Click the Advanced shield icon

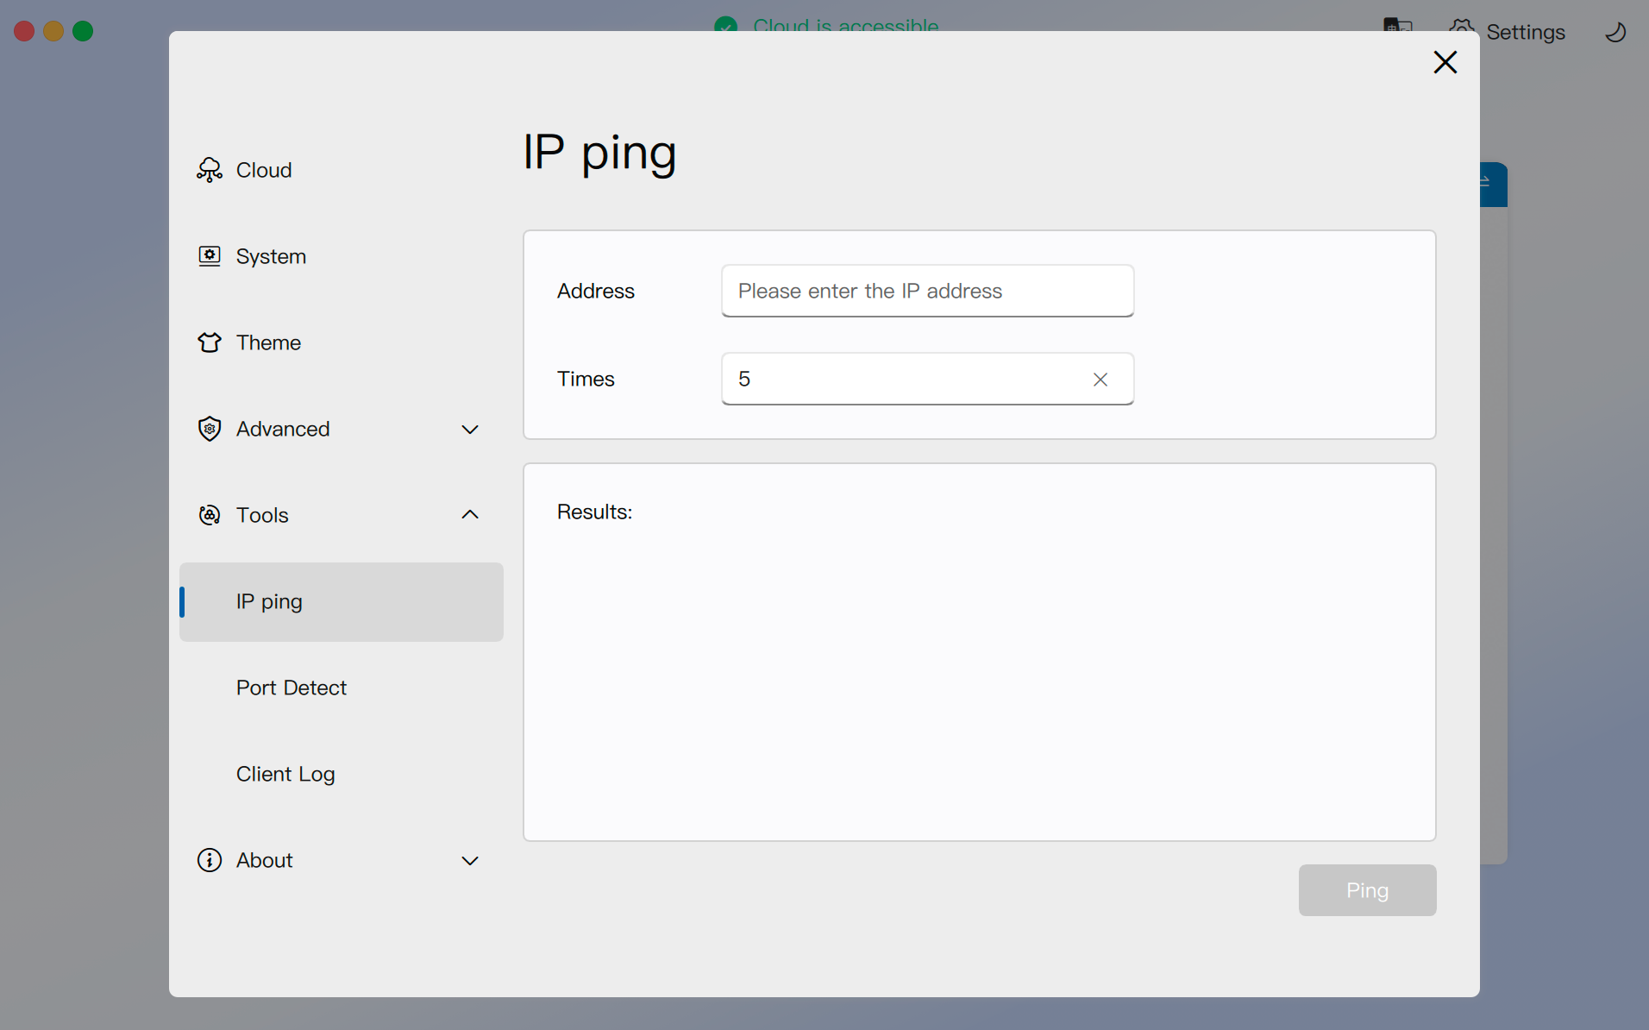pyautogui.click(x=210, y=429)
